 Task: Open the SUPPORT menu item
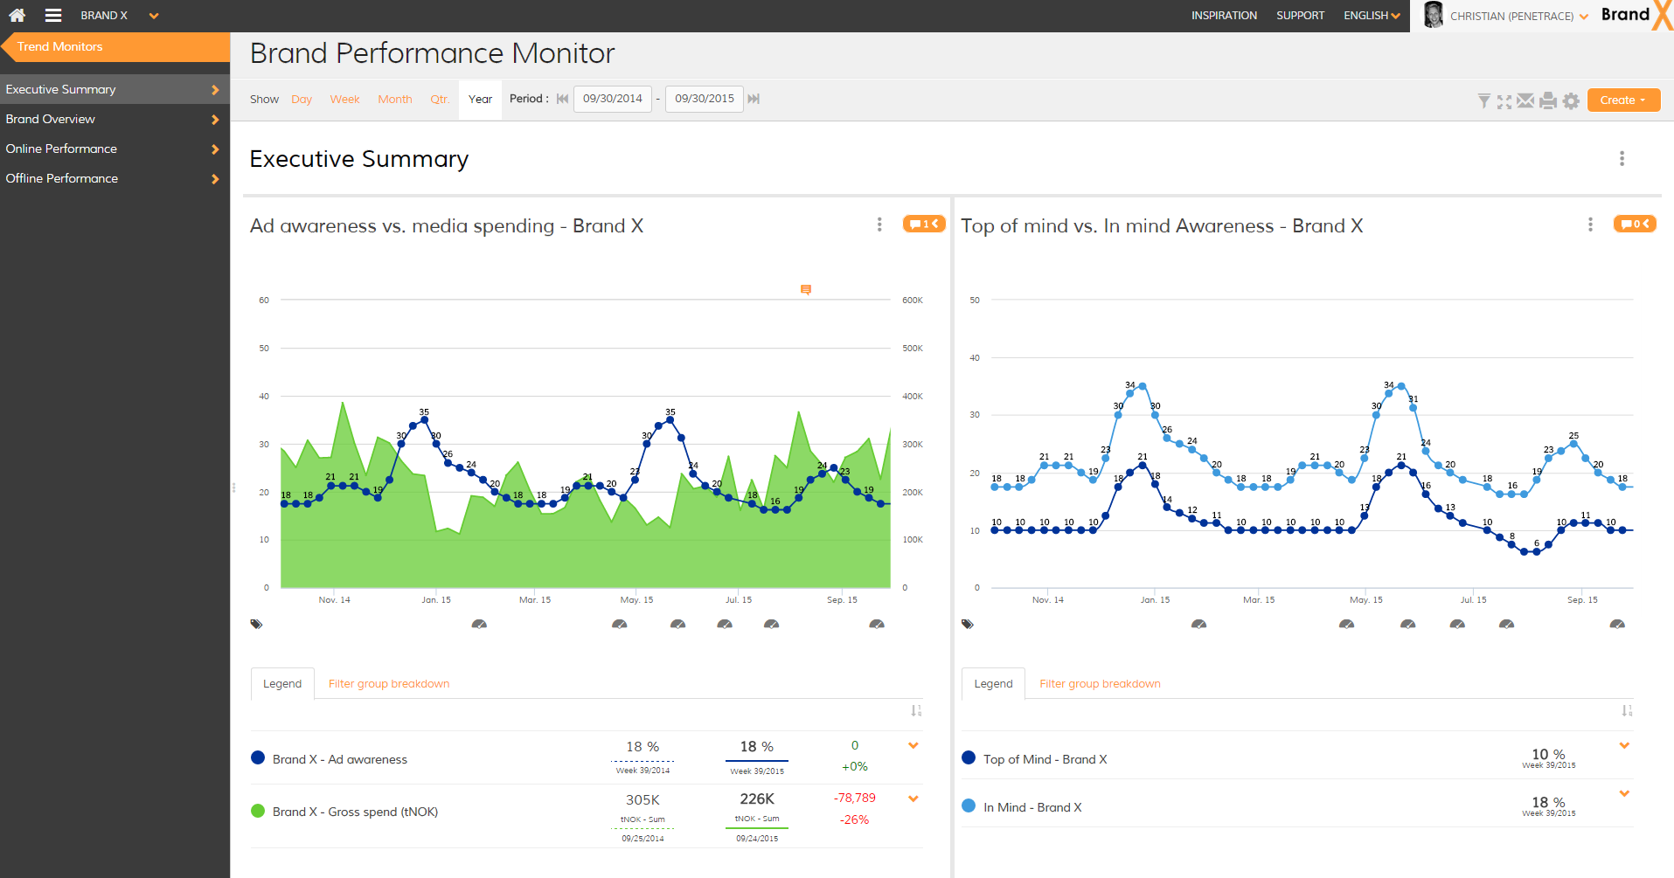pyautogui.click(x=1300, y=16)
